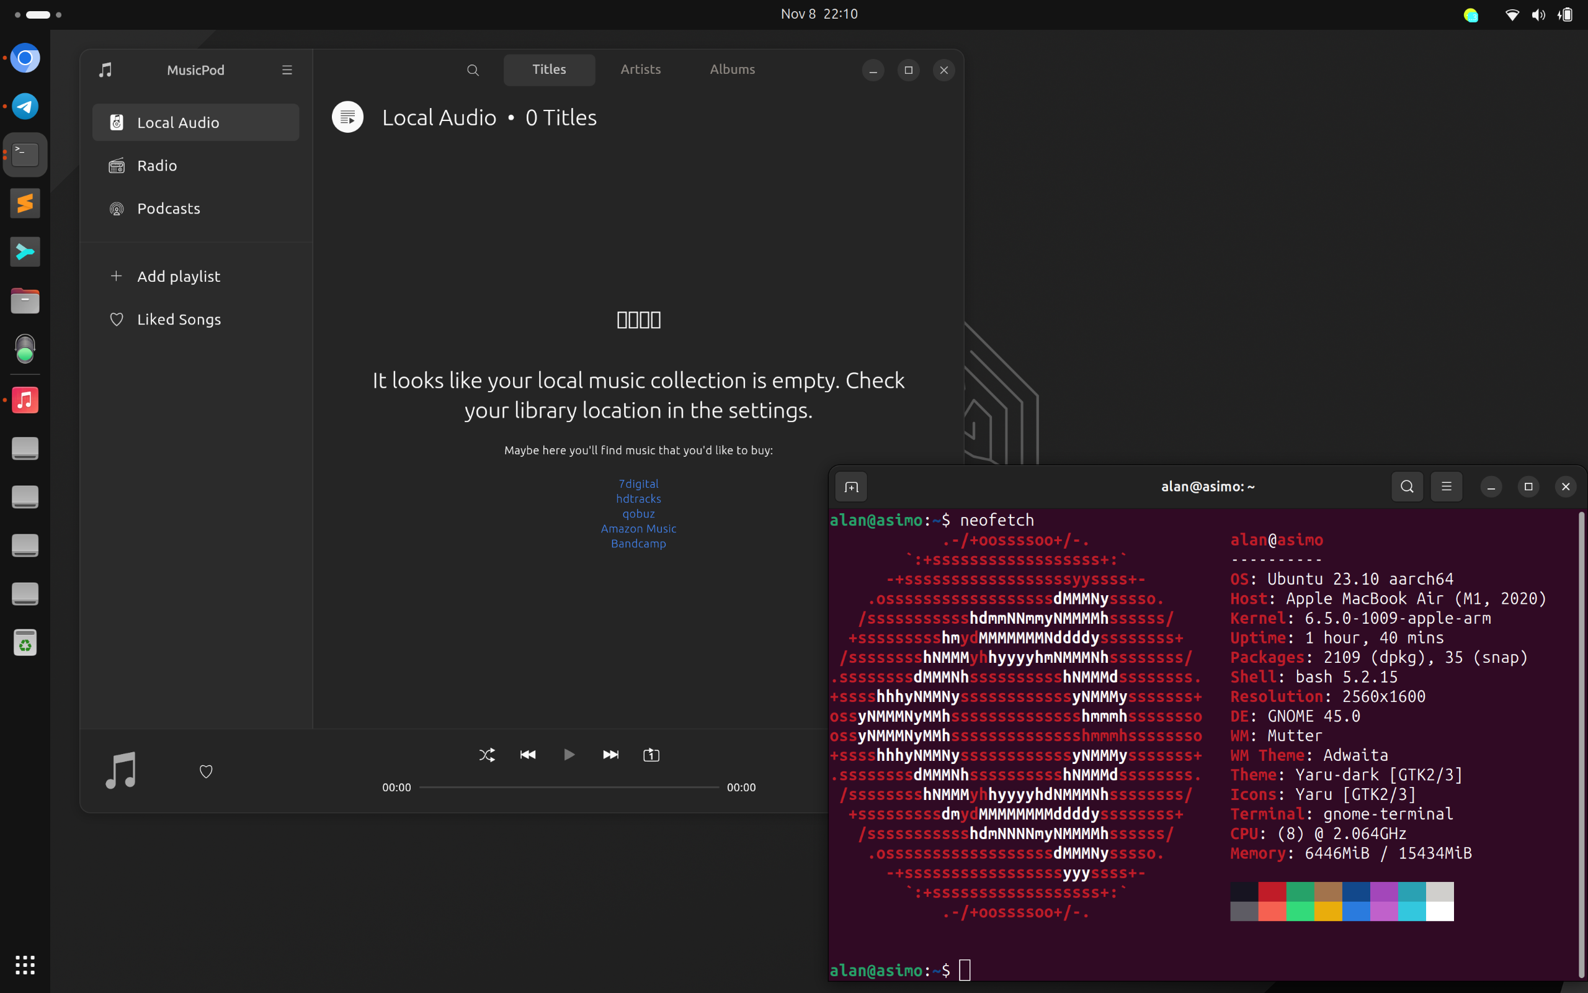The height and width of the screenshot is (993, 1588).
Task: Toggle repeat mode next to playback controls
Action: point(650,755)
